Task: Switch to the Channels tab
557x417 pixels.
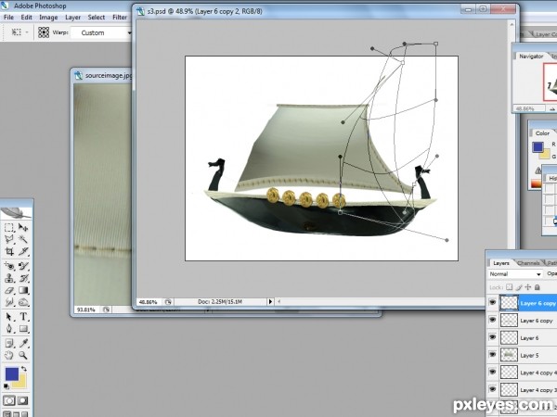Action: coord(528,263)
